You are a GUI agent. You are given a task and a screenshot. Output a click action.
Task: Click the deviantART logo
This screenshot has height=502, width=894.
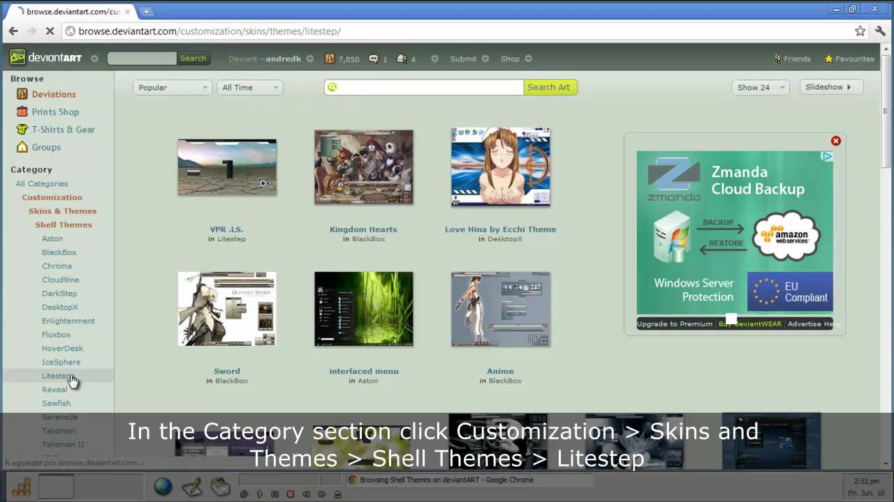[46, 58]
